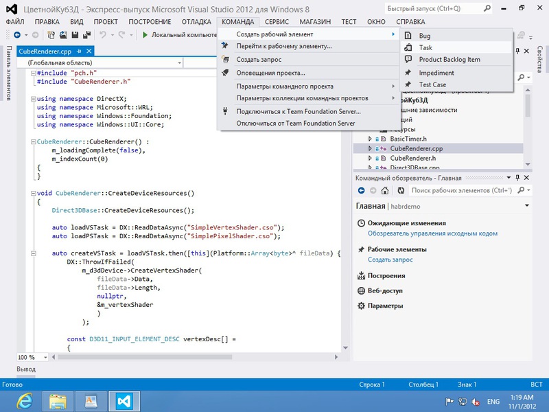Collapse the using namespace block outline
549x412 pixels.
coord(33,99)
